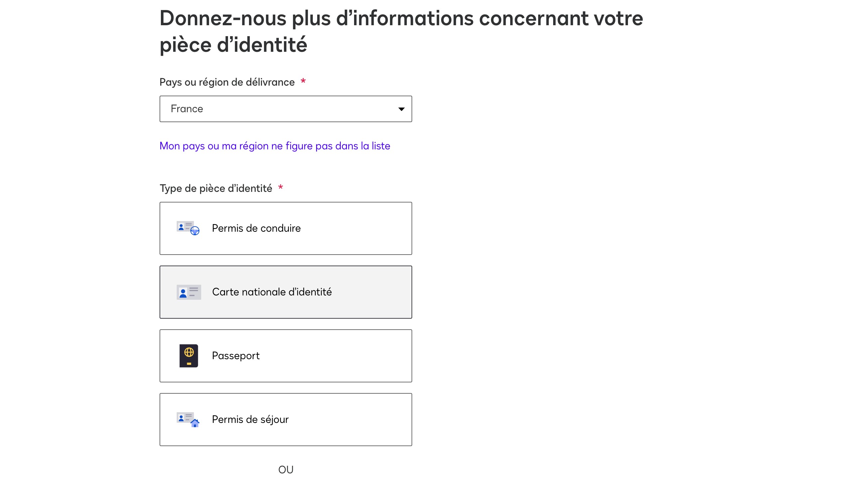Click the driving licence card icon
This screenshot has width=851, height=478.
click(188, 228)
